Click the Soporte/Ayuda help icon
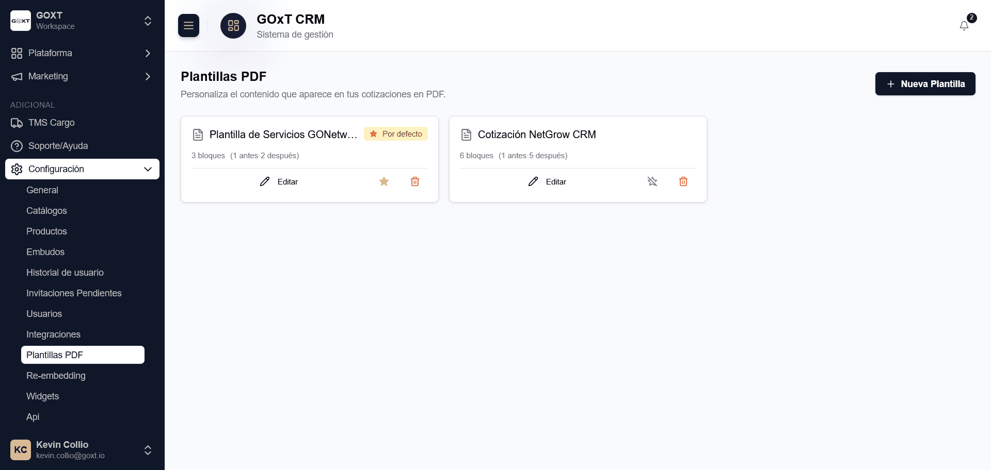The height and width of the screenshot is (470, 991). pyautogui.click(x=17, y=146)
